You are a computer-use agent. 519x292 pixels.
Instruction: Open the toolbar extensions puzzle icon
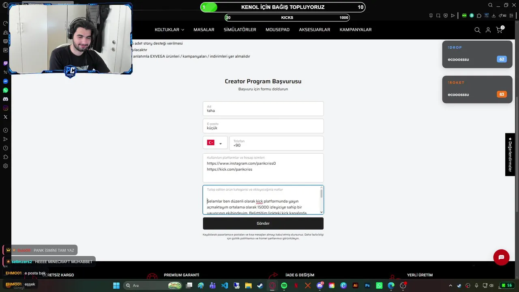(479, 15)
